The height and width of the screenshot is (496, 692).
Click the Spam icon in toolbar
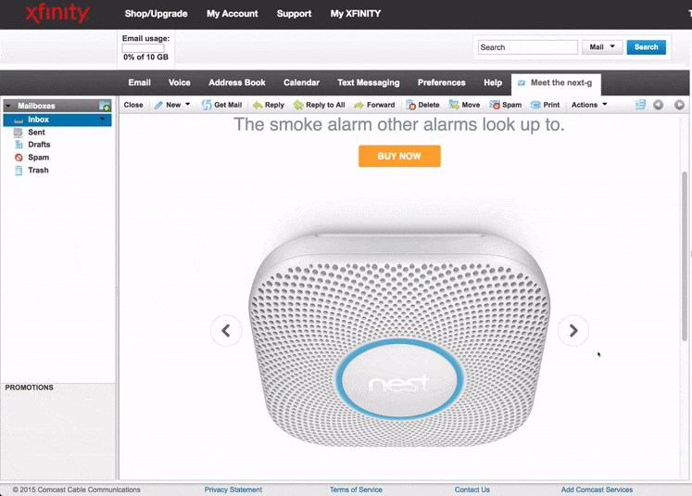(495, 105)
